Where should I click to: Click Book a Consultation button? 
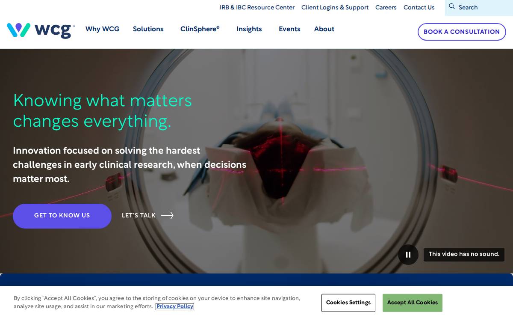[462, 32]
